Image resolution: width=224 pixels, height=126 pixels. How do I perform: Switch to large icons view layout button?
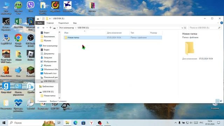[221, 101]
